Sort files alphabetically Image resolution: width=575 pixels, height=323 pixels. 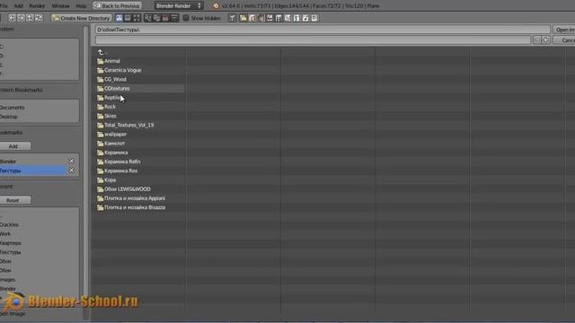(148, 18)
